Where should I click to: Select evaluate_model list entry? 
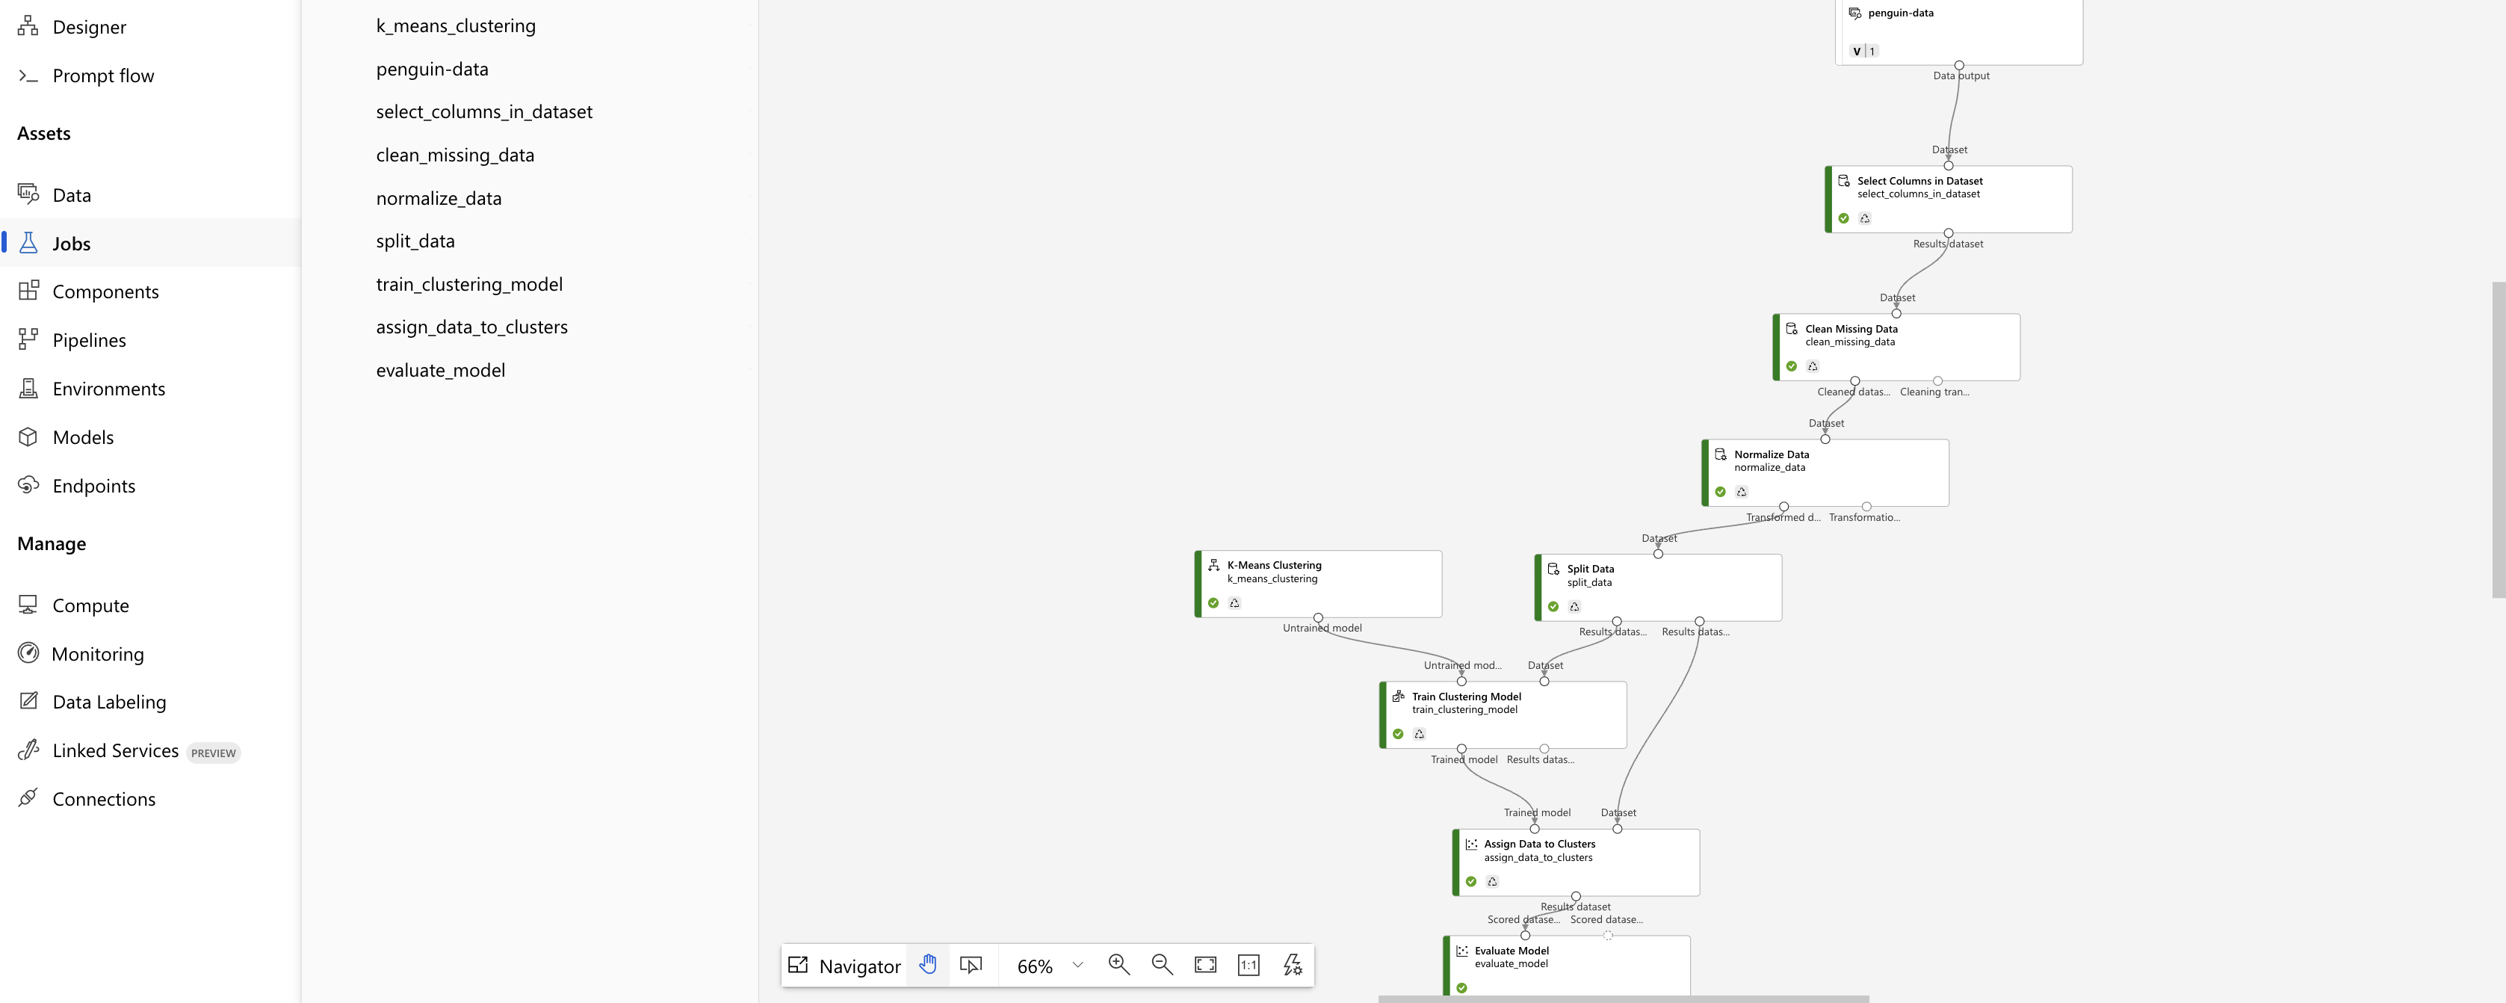click(441, 370)
